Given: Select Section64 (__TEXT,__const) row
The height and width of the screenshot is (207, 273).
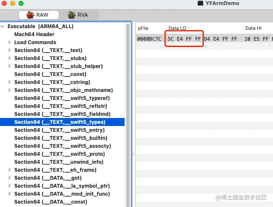Looking at the screenshot, I should 62,74.
